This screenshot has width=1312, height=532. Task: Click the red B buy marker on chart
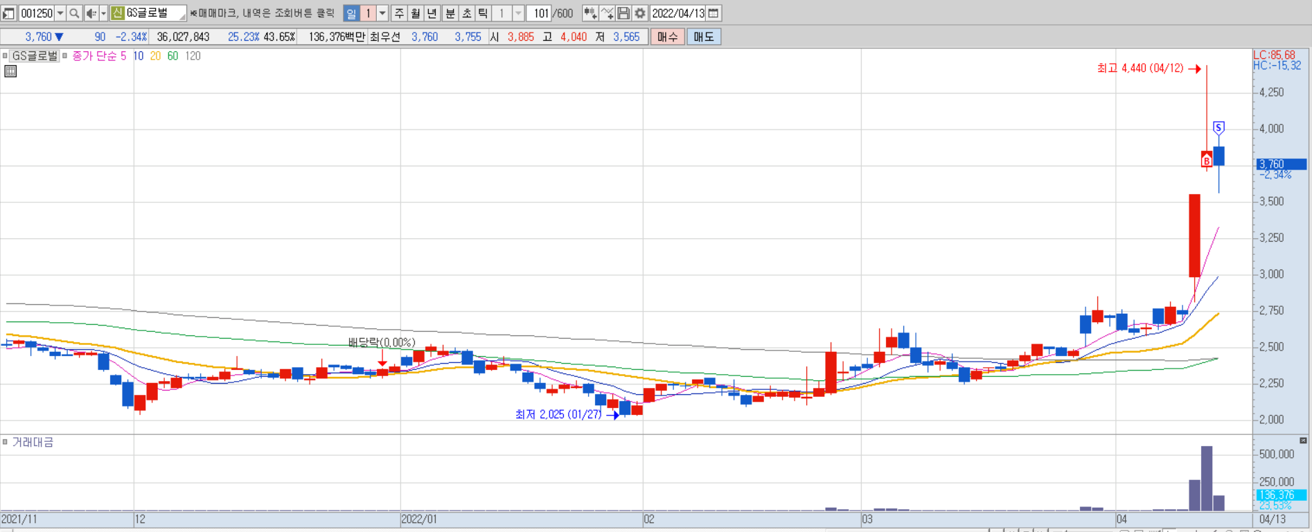click(x=1207, y=161)
